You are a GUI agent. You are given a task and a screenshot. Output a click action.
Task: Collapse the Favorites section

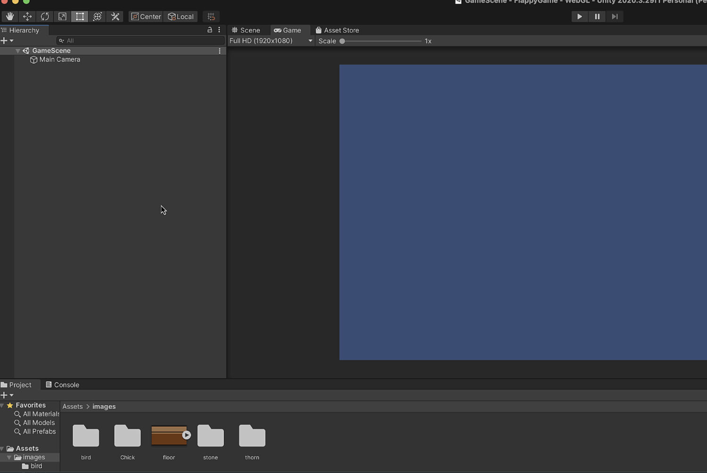point(2,406)
